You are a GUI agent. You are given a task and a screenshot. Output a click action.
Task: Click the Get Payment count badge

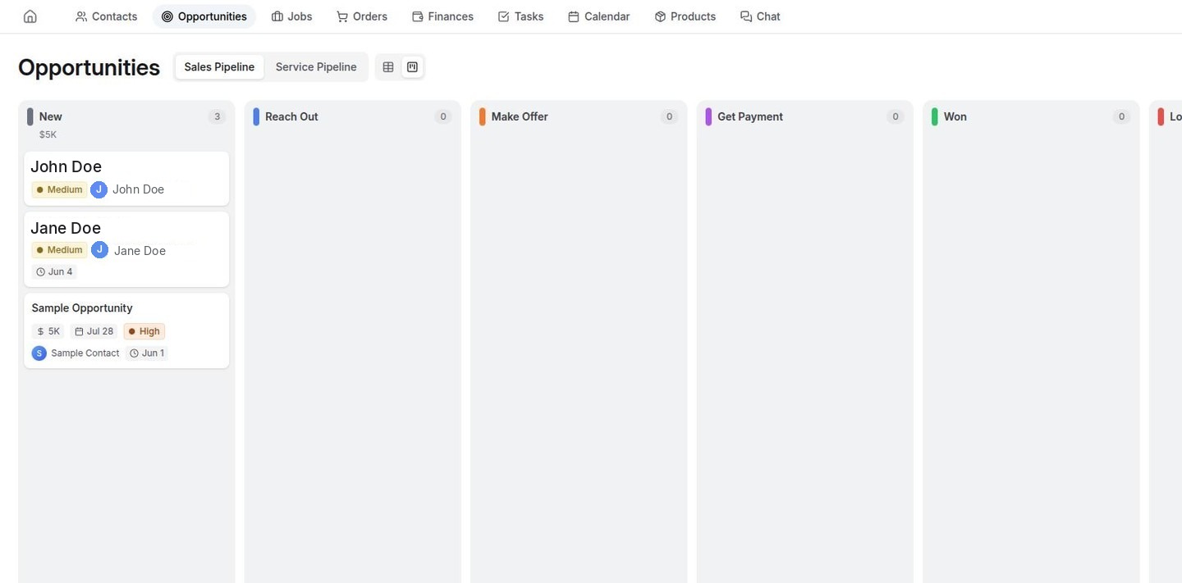pyautogui.click(x=896, y=116)
